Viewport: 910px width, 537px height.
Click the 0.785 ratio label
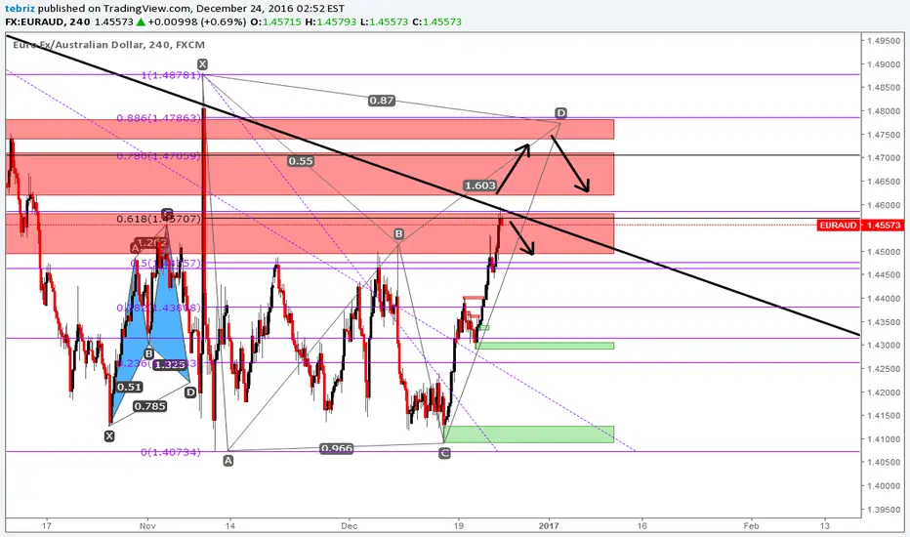149,406
